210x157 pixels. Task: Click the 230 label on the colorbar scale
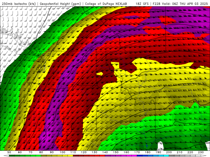tap(201, 152)
